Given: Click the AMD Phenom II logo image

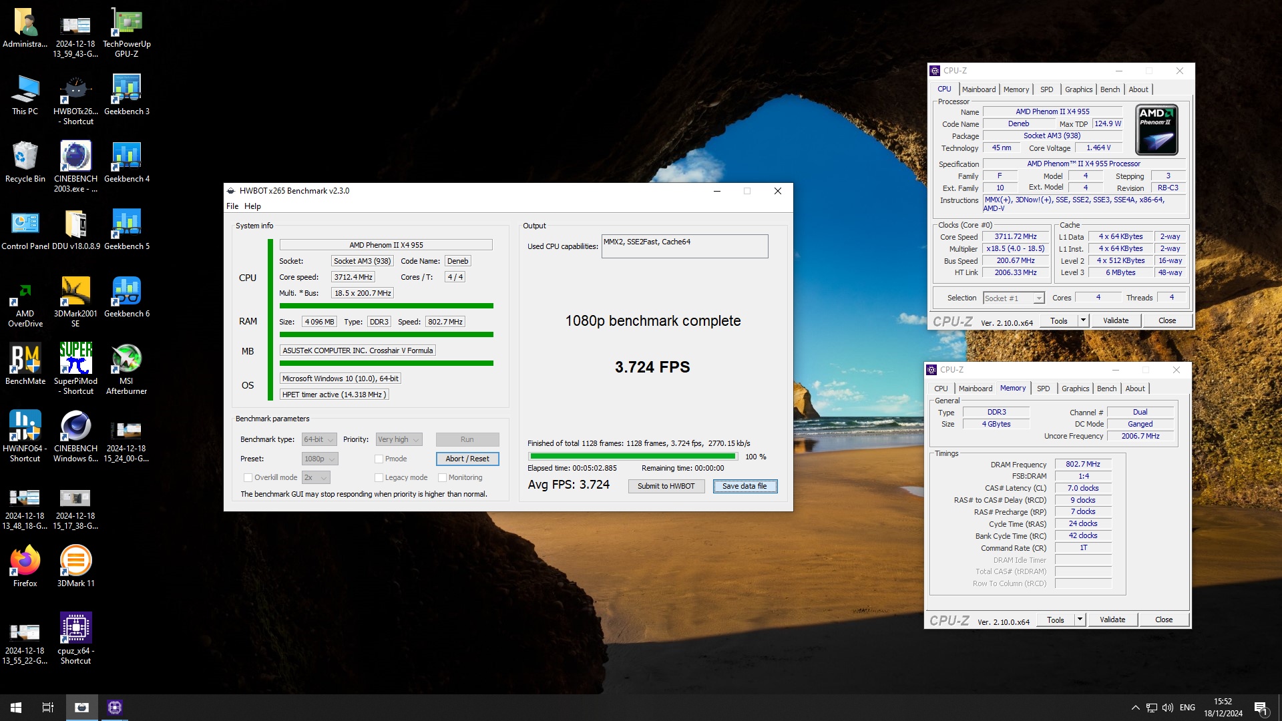Looking at the screenshot, I should coord(1157,130).
